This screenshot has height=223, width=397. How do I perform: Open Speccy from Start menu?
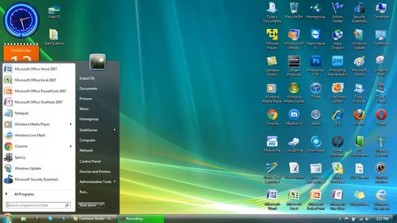coord(38,157)
